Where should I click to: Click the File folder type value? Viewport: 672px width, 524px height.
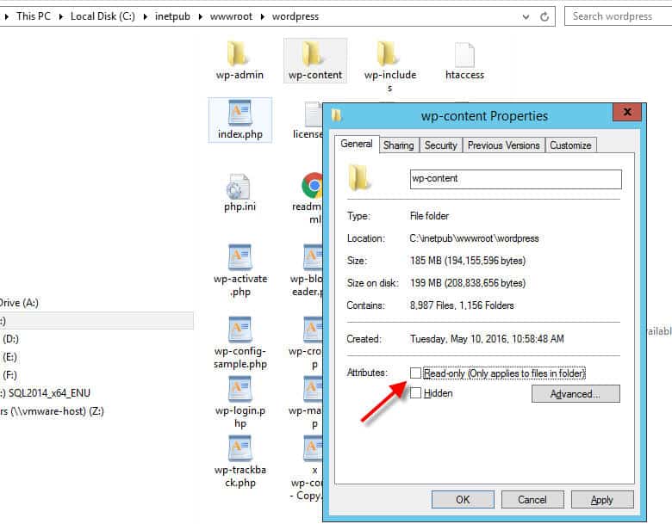coord(429,216)
